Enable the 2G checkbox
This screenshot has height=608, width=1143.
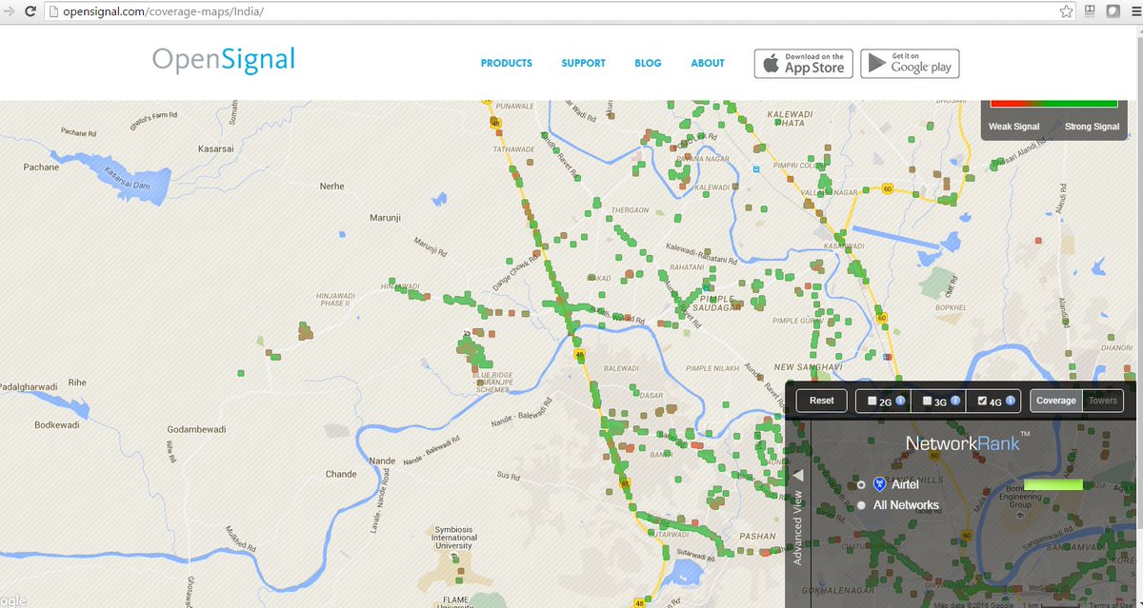872,402
